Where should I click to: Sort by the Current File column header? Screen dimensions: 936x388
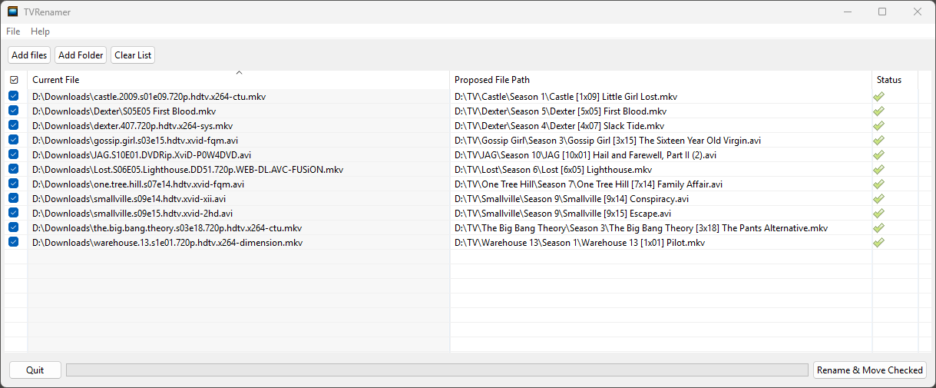pyautogui.click(x=239, y=80)
